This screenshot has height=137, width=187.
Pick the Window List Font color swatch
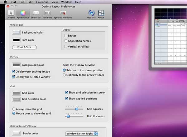pyautogui.click(x=16, y=40)
